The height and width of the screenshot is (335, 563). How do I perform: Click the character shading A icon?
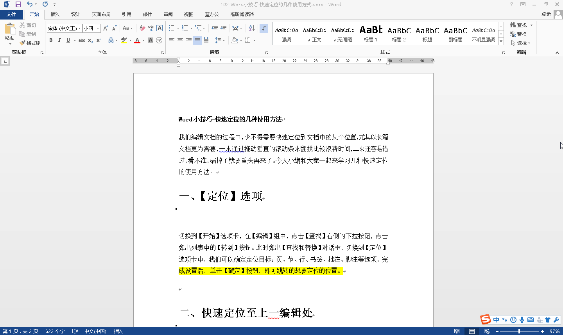[151, 40]
